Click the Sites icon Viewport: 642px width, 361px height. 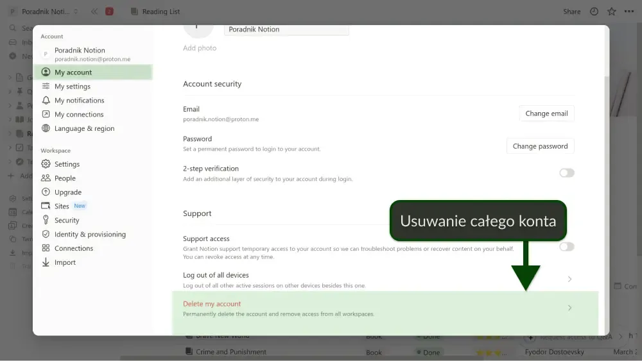point(46,206)
